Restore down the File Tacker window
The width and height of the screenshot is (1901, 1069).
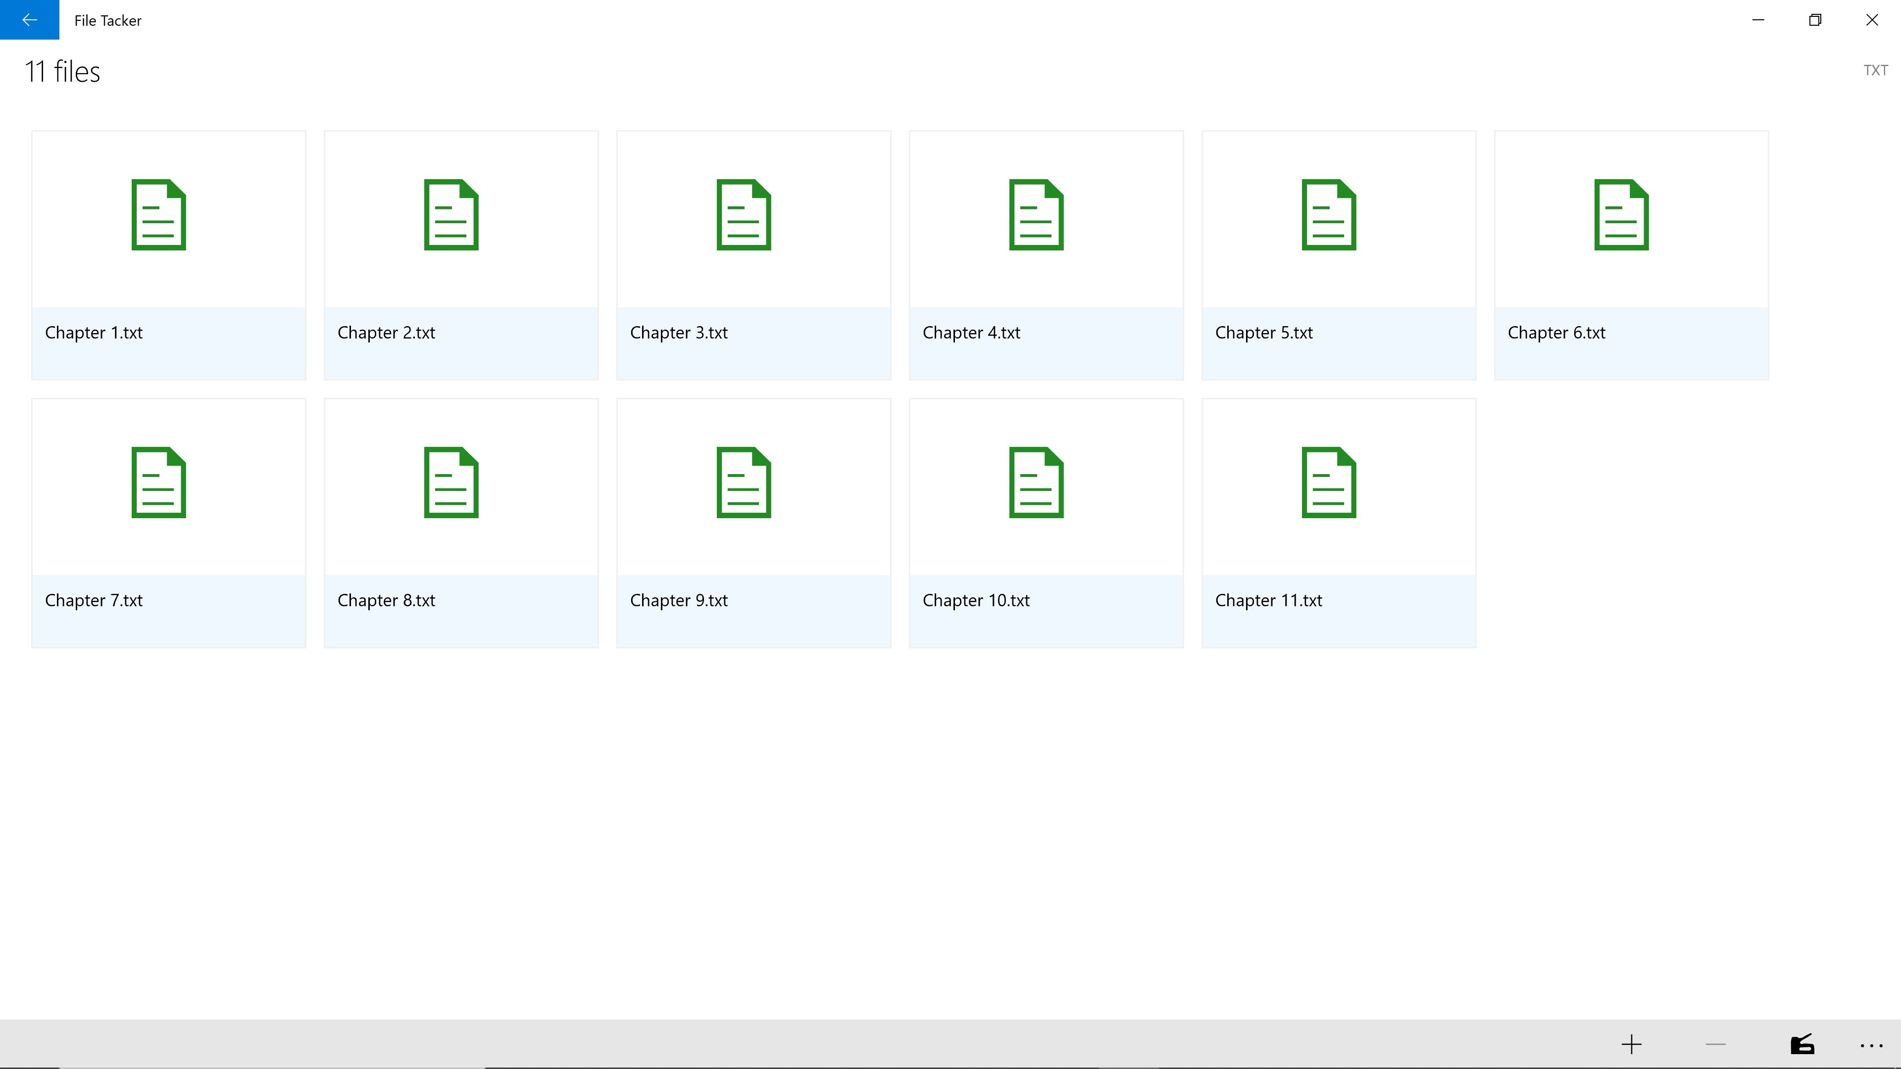click(x=1815, y=20)
